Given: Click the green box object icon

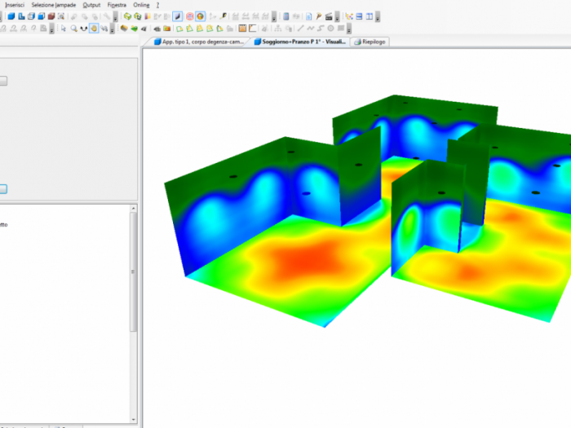Looking at the screenshot, I should coord(127,16).
